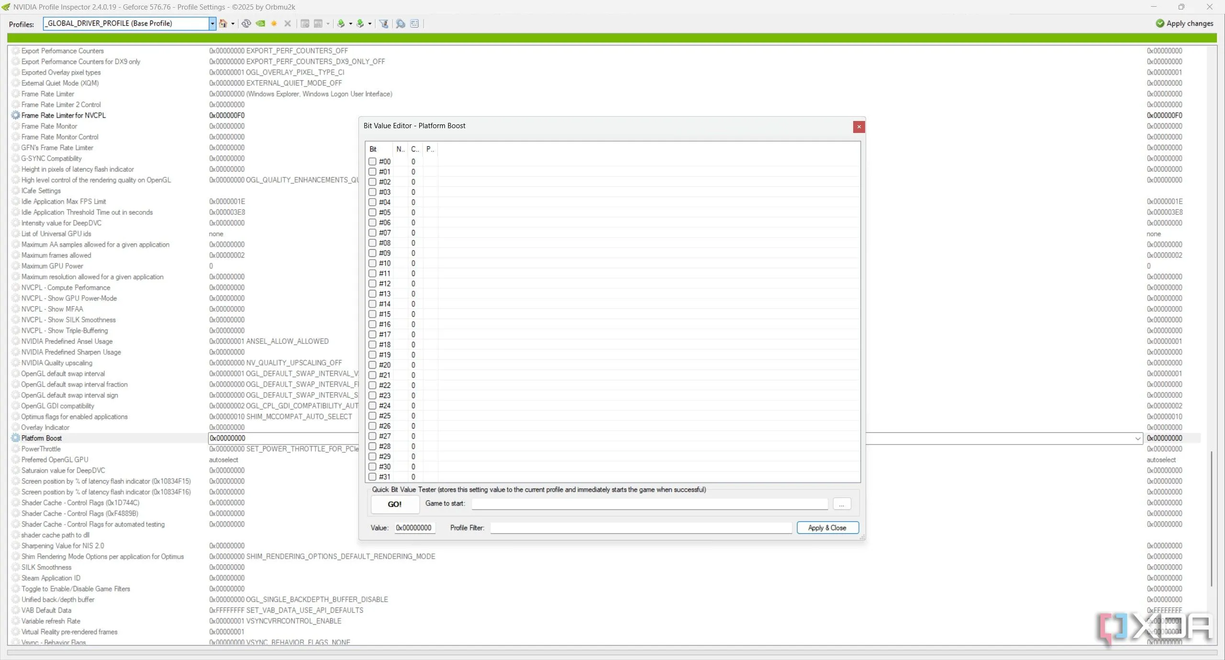
Task: Toggle bit #08 checkbox
Action: coord(372,243)
